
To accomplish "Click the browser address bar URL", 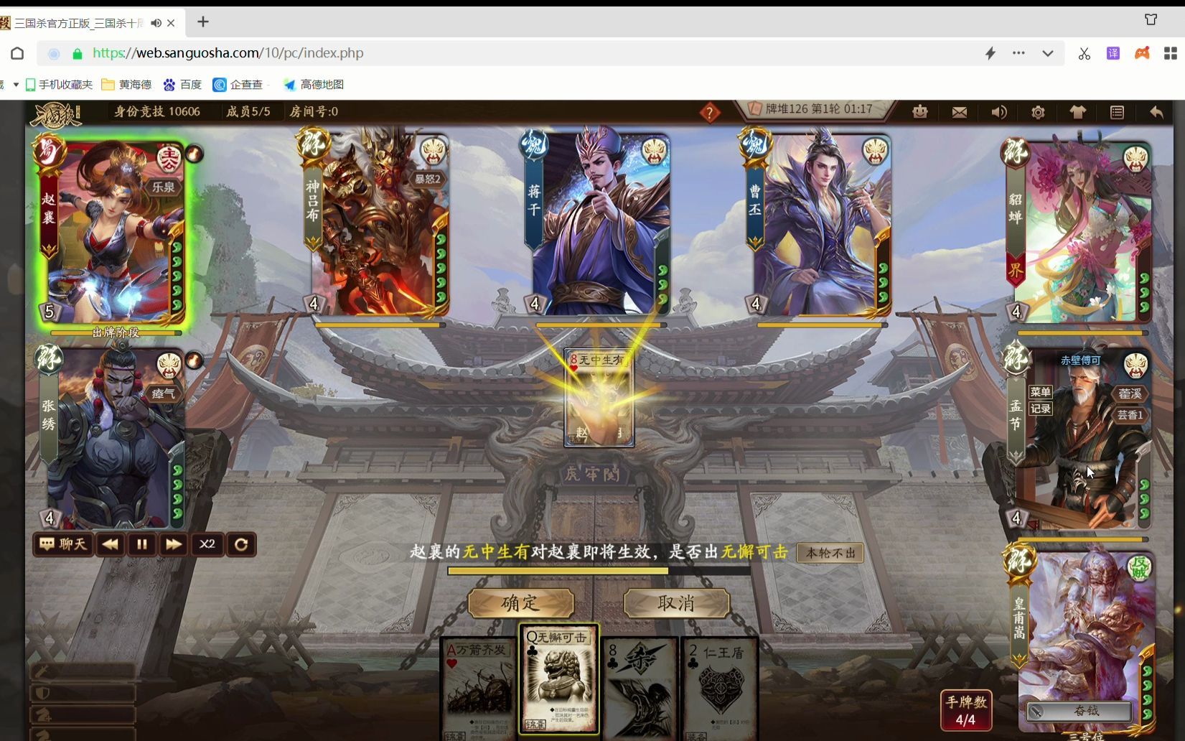I will point(228,53).
